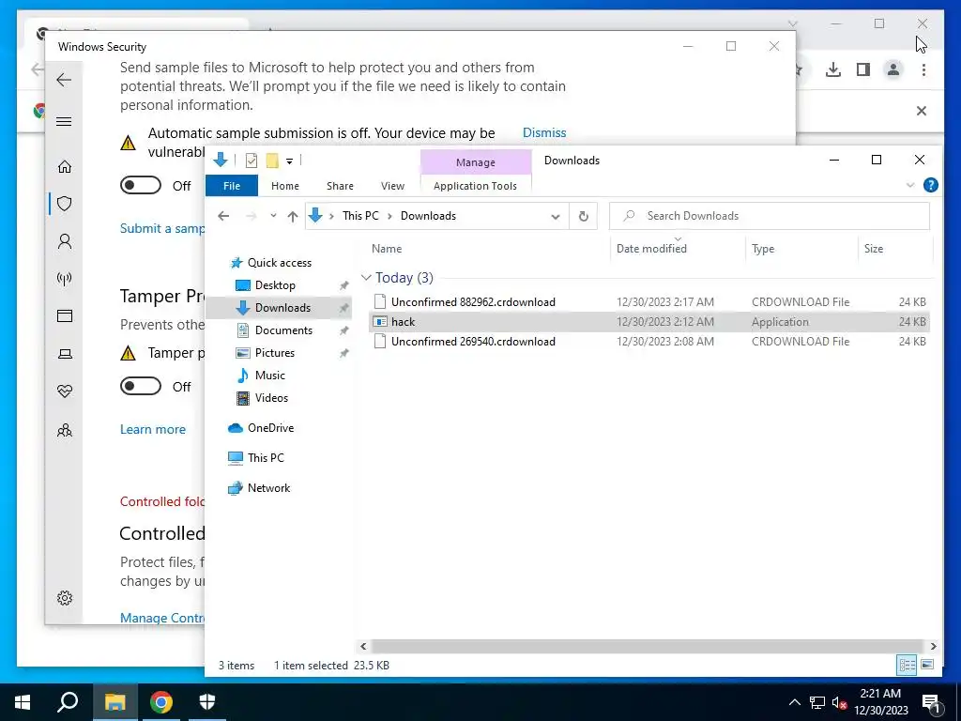This screenshot has width=961, height=721.
Task: Toggle Chrome side panel icon
Action: pos(863,69)
